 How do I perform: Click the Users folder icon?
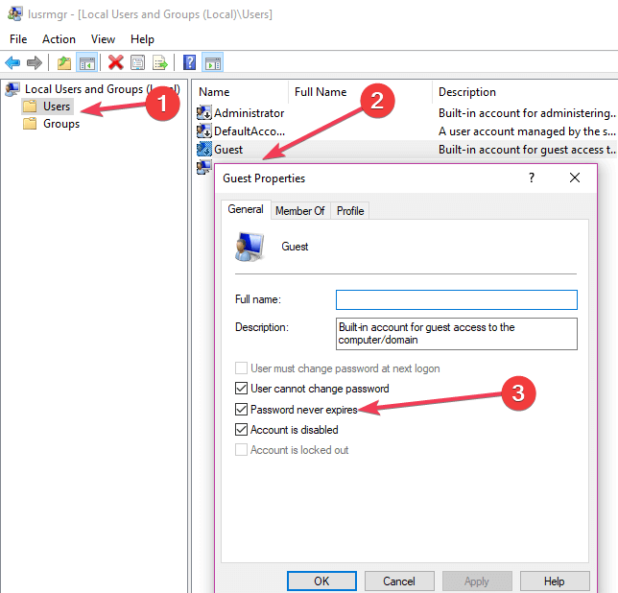(30, 107)
